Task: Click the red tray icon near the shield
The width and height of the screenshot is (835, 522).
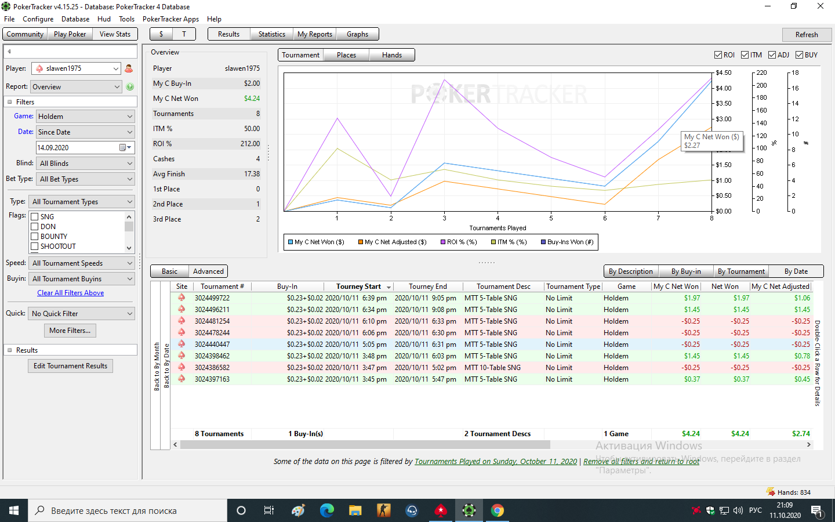Action: [696, 510]
